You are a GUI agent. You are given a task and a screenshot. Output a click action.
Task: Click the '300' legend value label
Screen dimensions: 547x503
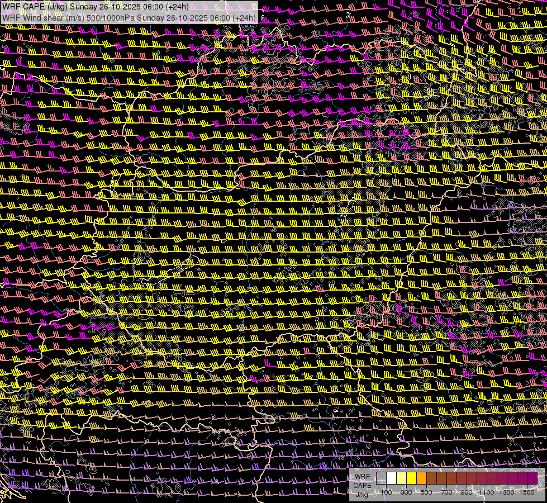coord(406,492)
